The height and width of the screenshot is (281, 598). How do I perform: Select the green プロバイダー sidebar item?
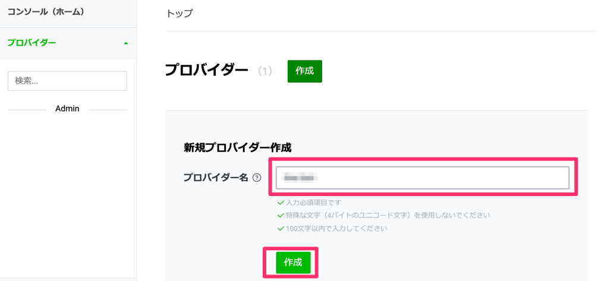click(x=68, y=43)
